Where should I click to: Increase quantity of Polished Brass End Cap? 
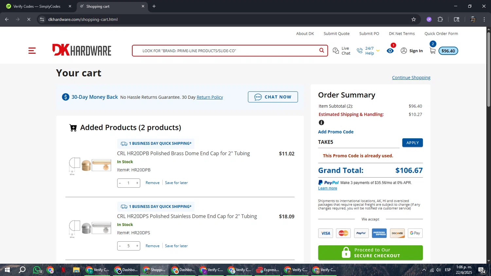(x=137, y=183)
